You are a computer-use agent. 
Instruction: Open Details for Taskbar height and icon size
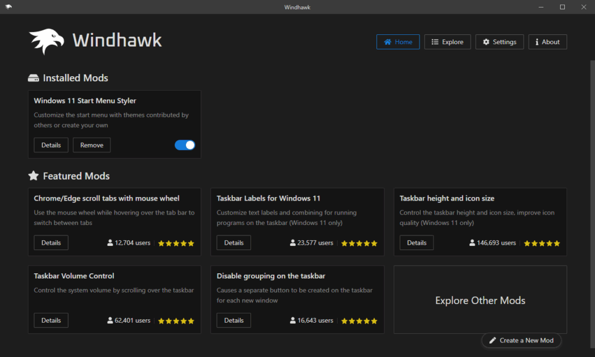point(417,243)
